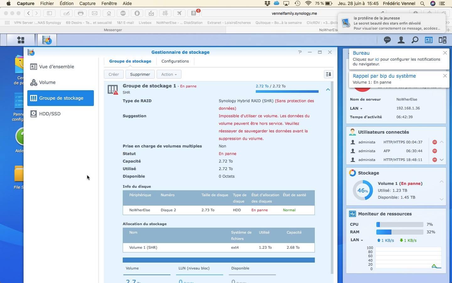
Task: Open the Fenêtre menu in macOS menu bar
Action: (x=109, y=3)
